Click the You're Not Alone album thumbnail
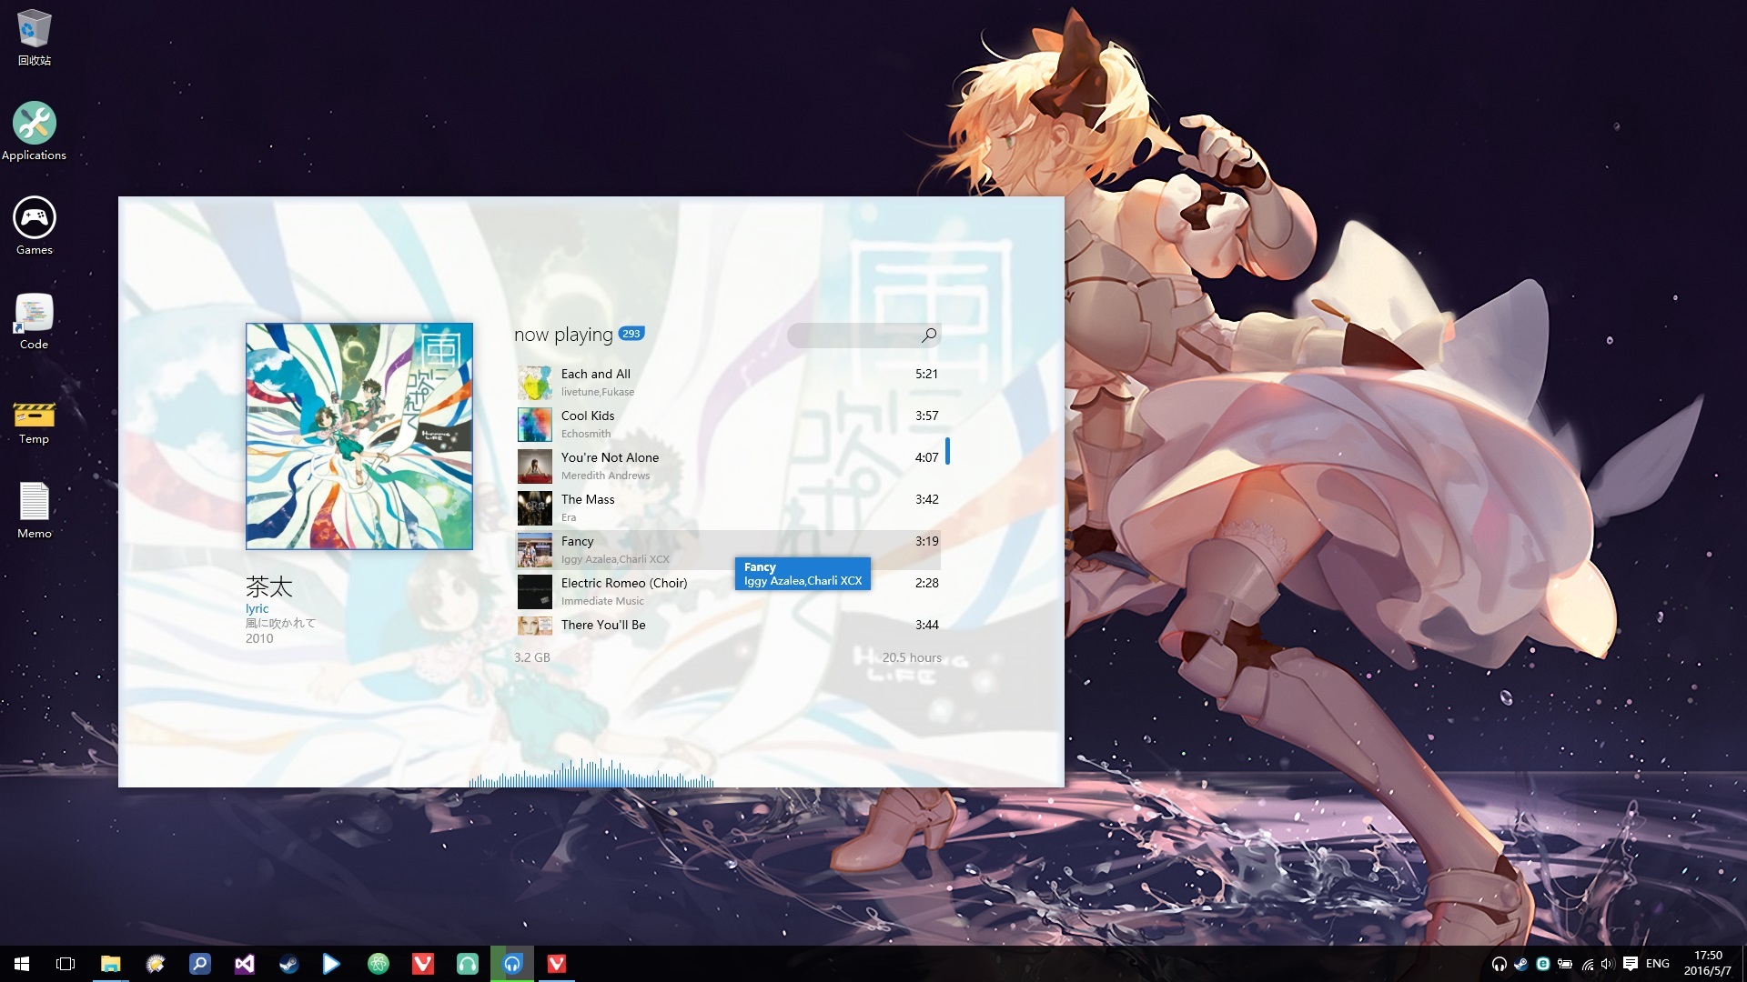 pos(535,466)
